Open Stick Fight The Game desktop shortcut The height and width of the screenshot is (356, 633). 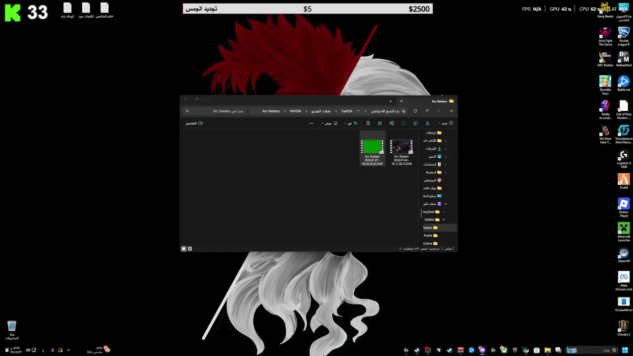(x=605, y=36)
